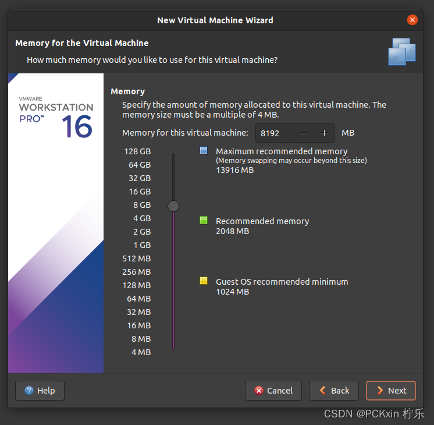The height and width of the screenshot is (425, 434).
Task: Click the Guest OS recommended minimum label
Action: 282,282
